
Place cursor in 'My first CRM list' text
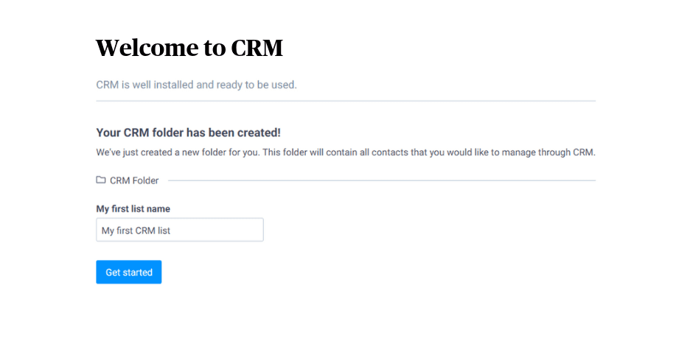click(x=136, y=230)
